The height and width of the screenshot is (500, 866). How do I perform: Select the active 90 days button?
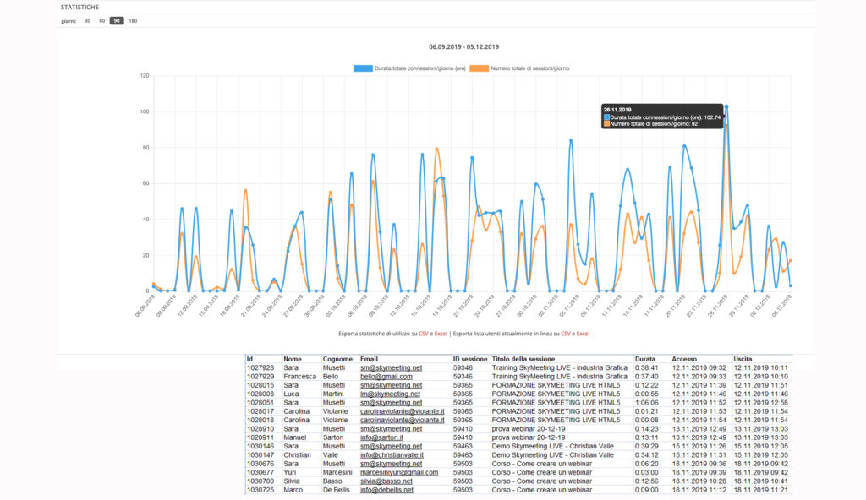click(117, 20)
